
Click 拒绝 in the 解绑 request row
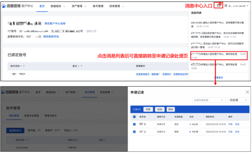pos(238,132)
